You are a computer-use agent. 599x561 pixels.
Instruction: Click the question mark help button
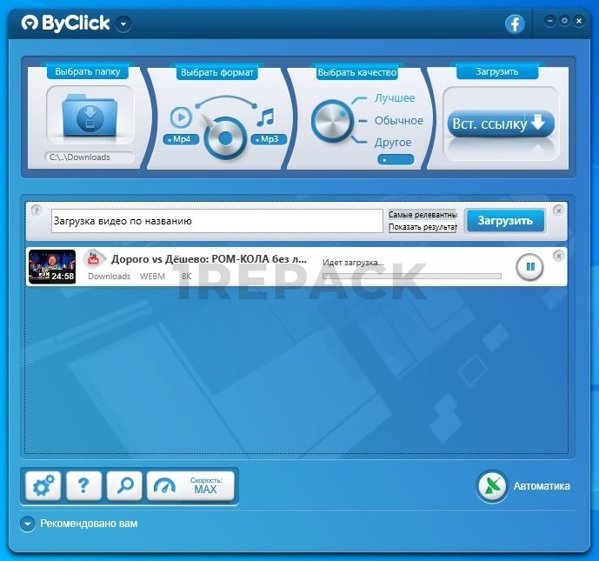point(83,486)
